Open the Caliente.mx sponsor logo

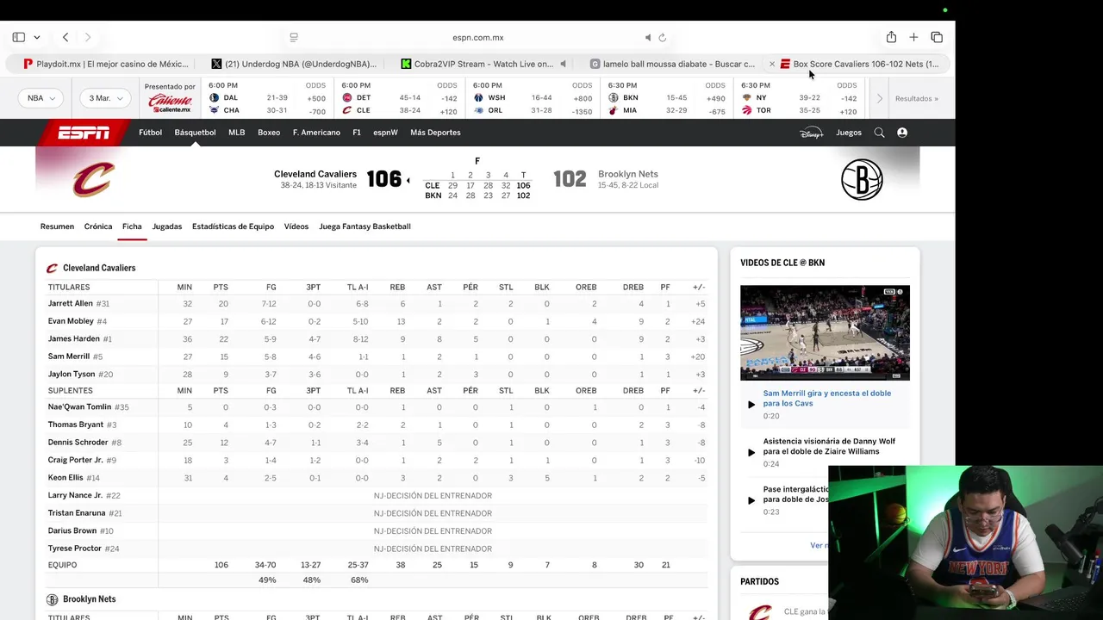point(170,103)
